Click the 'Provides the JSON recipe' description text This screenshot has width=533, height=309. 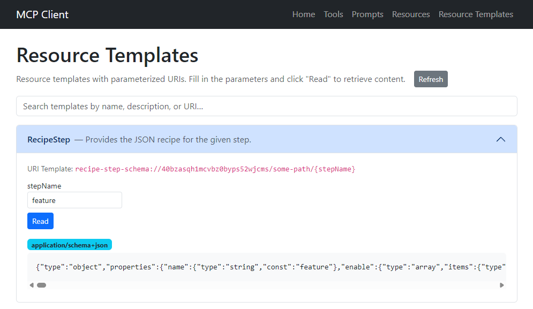click(x=168, y=140)
